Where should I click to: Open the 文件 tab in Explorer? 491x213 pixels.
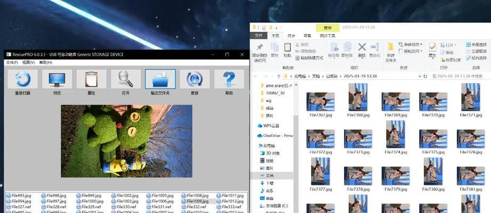pyautogui.click(x=259, y=36)
